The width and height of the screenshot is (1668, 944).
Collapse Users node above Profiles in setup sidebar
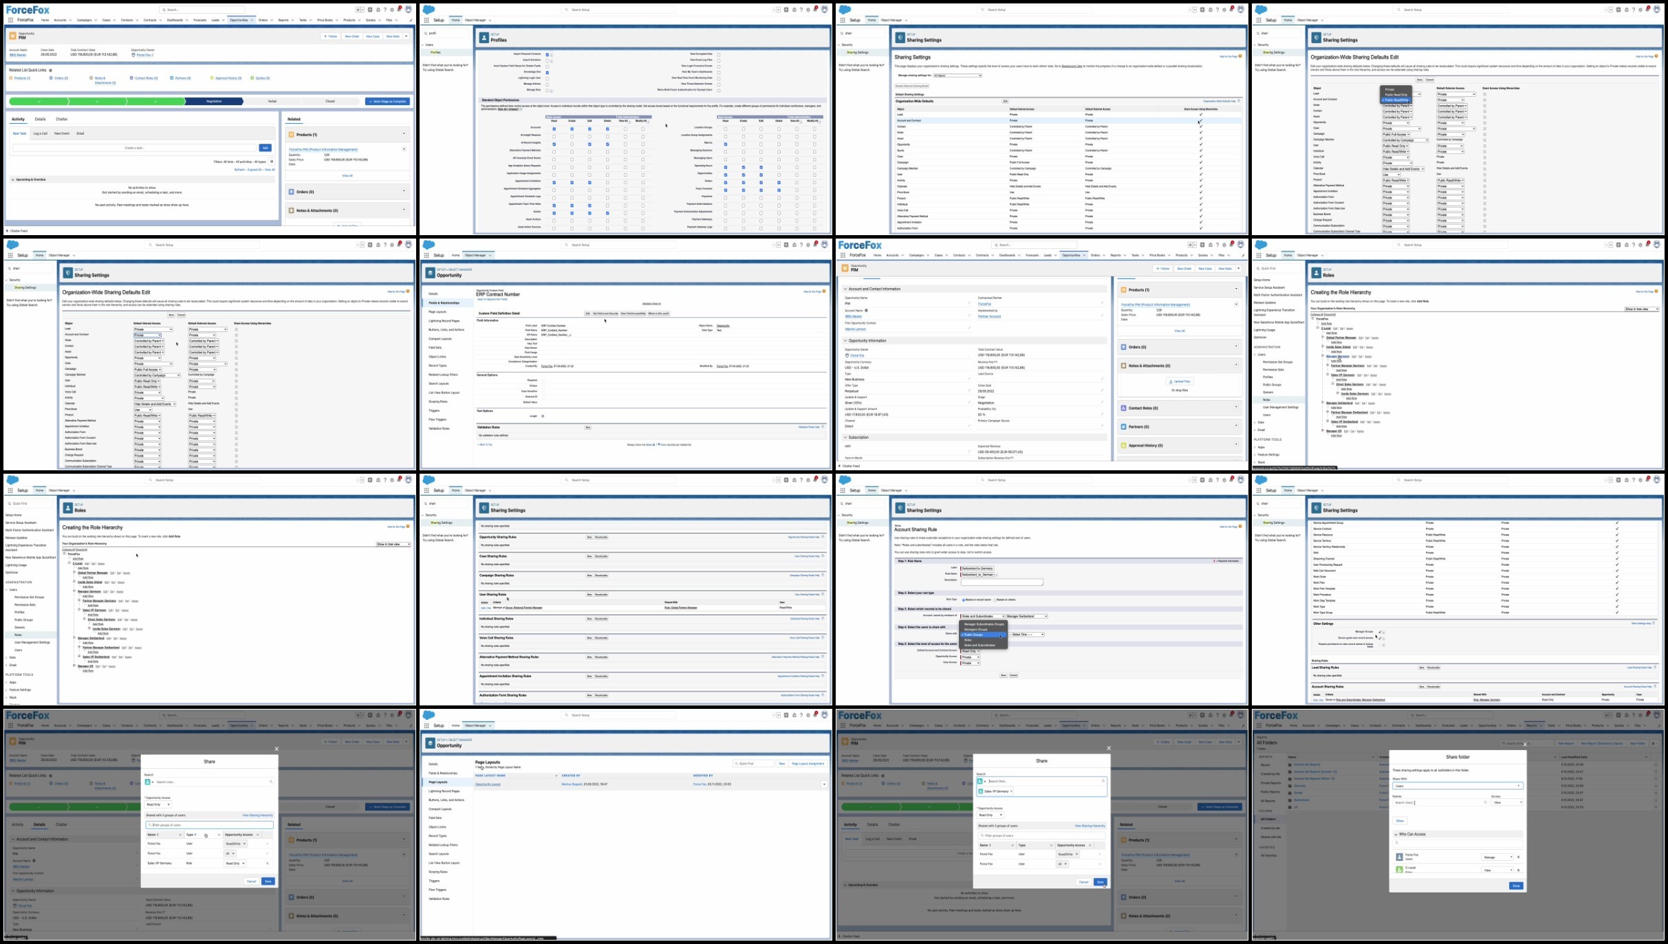(x=422, y=45)
